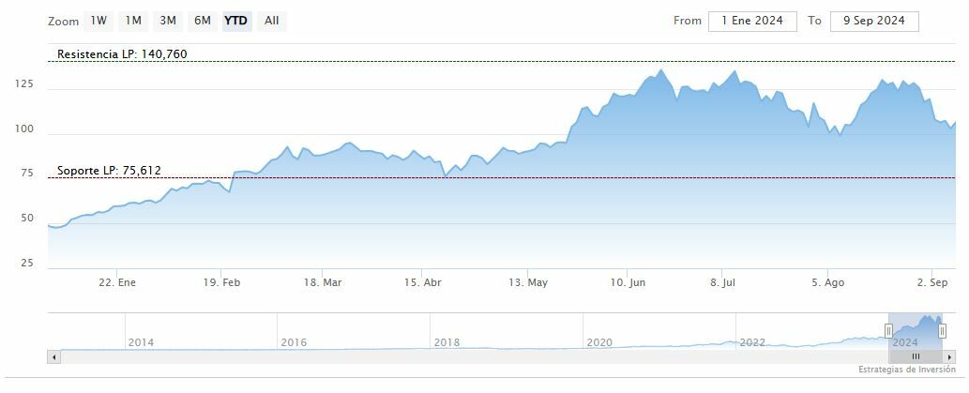Click the left navigator range handle
Screen dimensions: 969x393
[888, 330]
